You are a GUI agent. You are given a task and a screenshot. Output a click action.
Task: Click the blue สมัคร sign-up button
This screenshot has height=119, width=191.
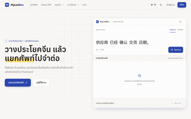pos(182,5)
